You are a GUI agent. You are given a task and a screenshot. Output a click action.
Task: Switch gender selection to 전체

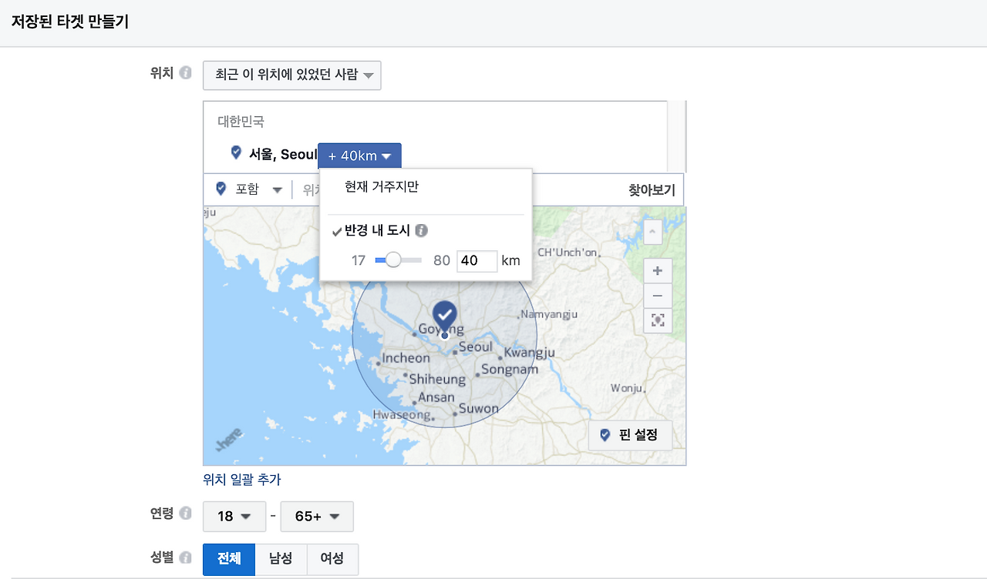pos(228,560)
